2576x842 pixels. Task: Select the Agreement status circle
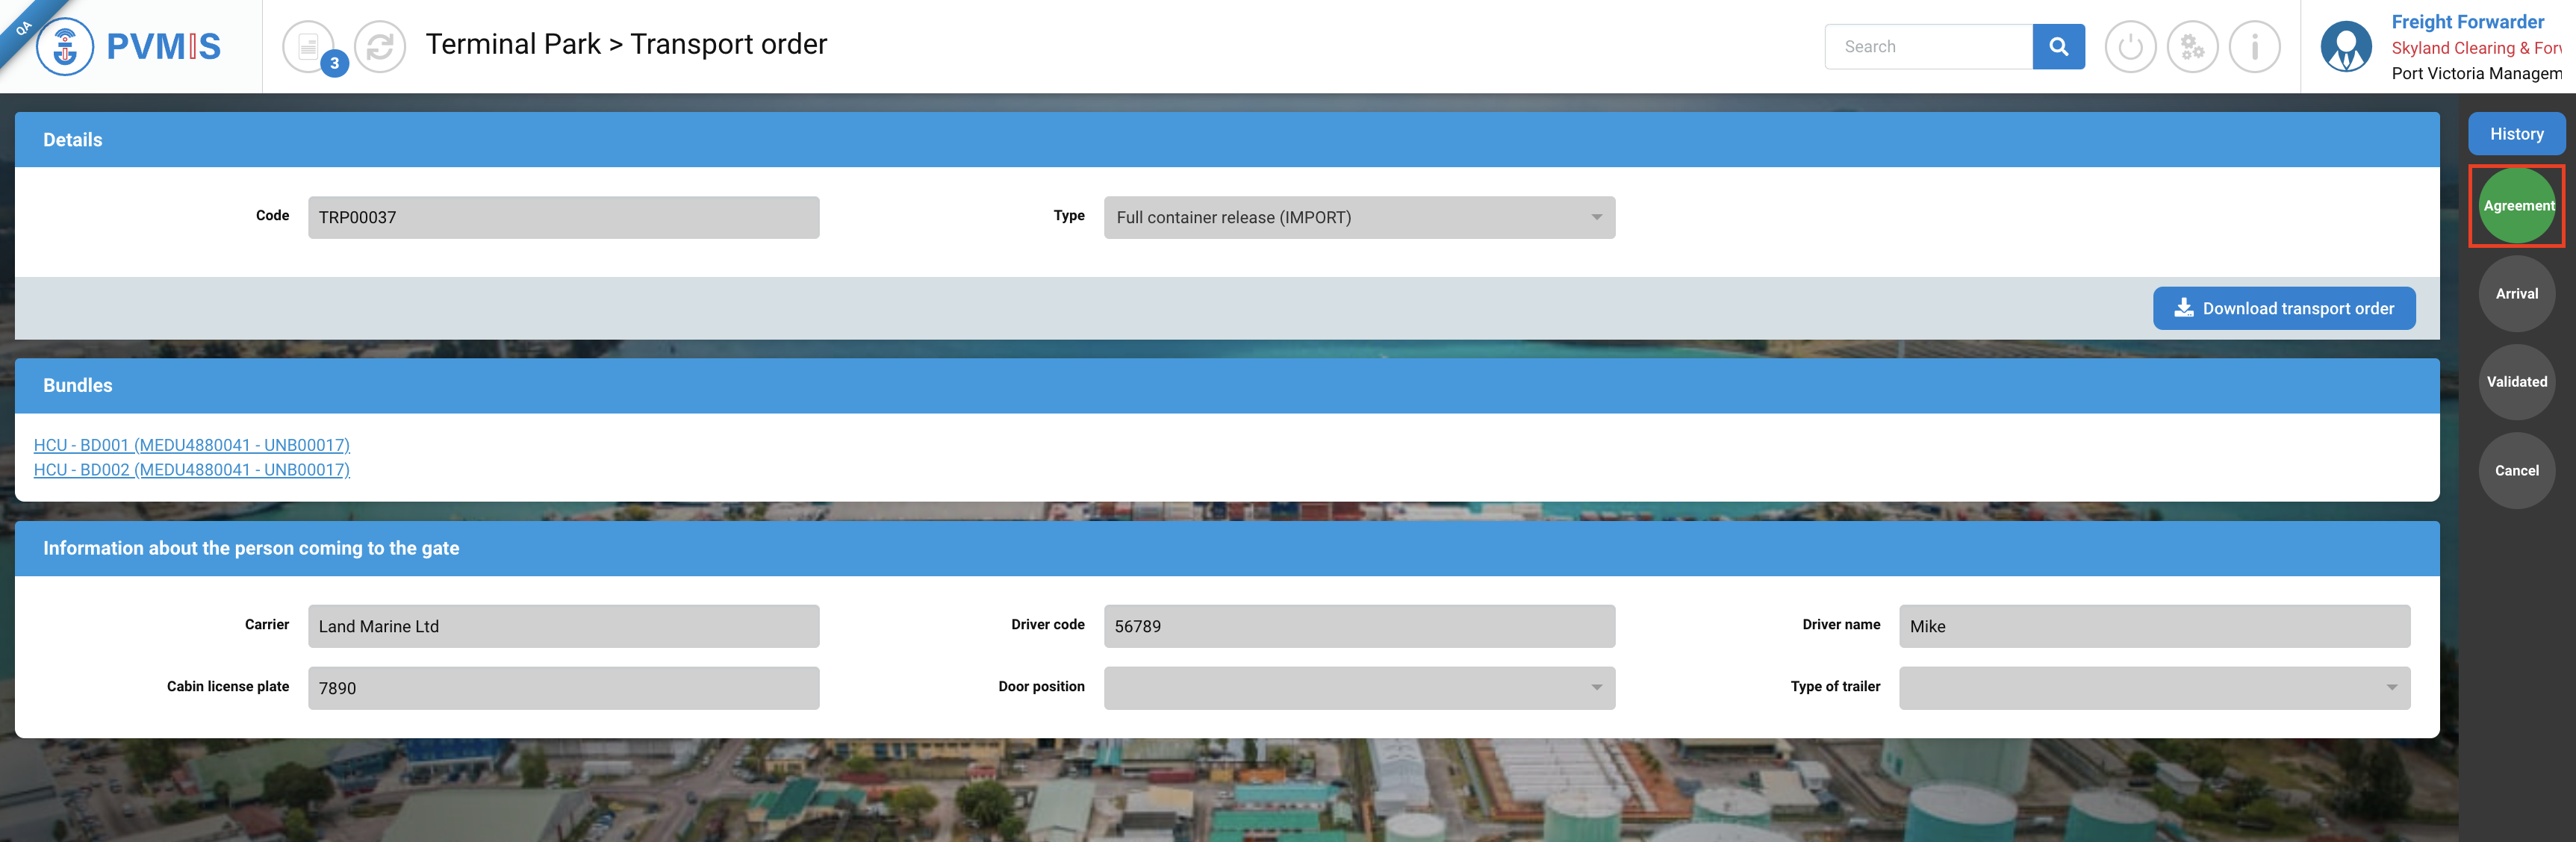2517,206
